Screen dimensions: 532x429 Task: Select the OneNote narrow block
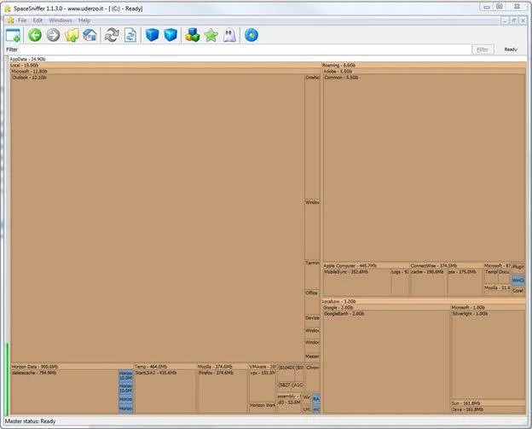click(x=313, y=136)
